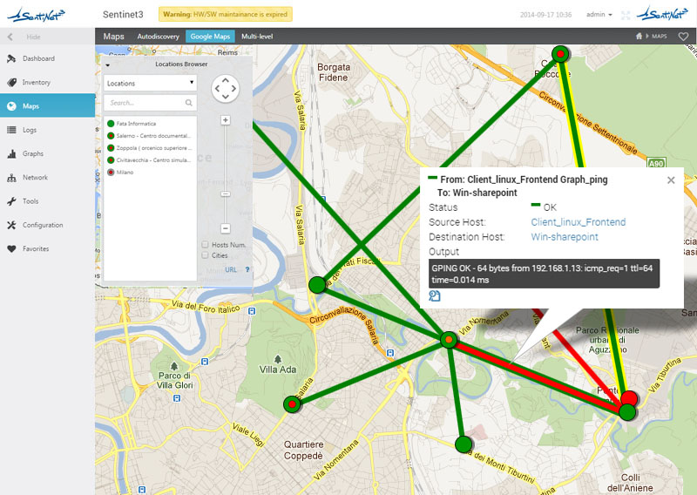Image resolution: width=697 pixels, height=495 pixels.
Task: Click the pan control circle
Action: click(x=226, y=89)
